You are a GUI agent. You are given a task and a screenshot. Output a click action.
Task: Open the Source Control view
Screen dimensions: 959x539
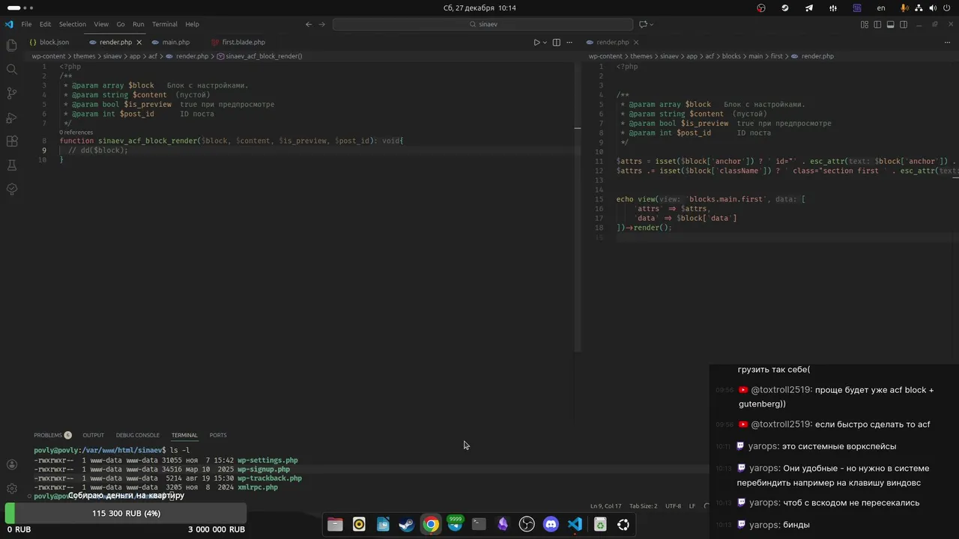[11, 94]
